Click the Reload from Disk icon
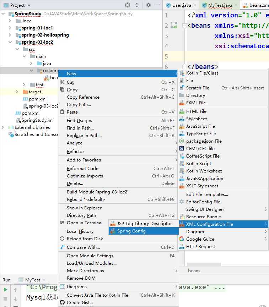The image size is (269, 307). point(62,239)
